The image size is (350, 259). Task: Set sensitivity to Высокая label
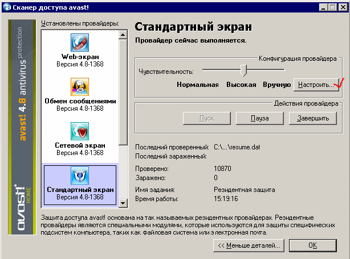(241, 85)
